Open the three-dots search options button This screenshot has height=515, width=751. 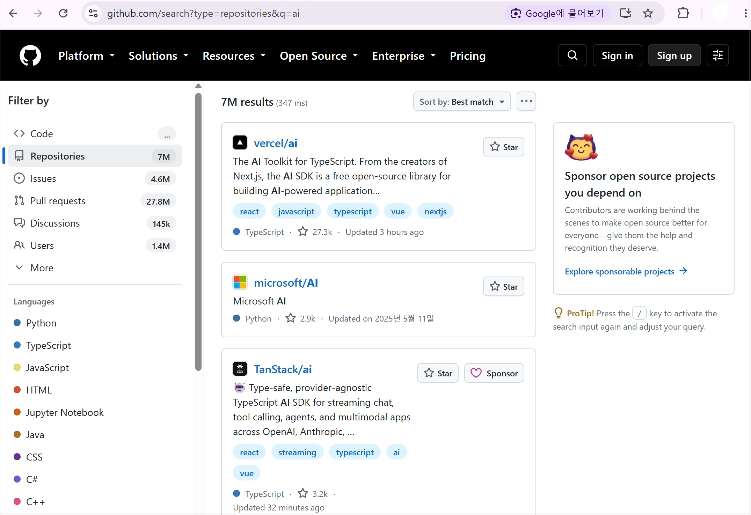(526, 102)
